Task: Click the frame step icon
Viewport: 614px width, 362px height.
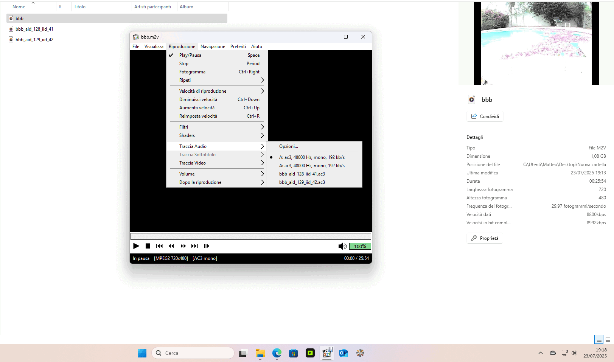Action: tap(207, 246)
